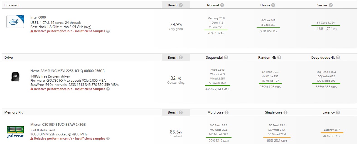359x144 pixels.
Task: Click help icon next to Random 4k
Action: click(279, 57)
